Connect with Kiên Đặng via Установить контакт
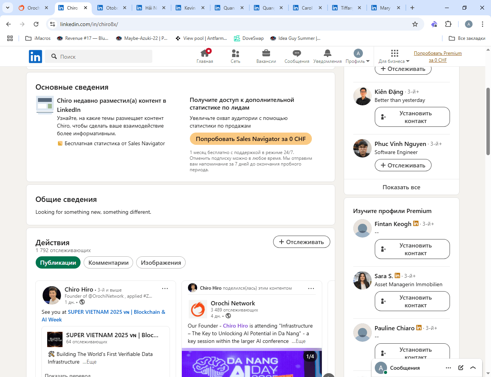This screenshot has height=377, width=491. tap(412, 117)
